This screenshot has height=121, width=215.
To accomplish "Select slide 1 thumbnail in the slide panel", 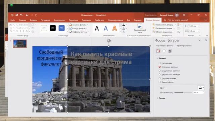I will [x=20, y=44].
